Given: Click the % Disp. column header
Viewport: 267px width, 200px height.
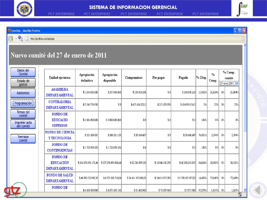Looking at the screenshot, I should (202, 78).
